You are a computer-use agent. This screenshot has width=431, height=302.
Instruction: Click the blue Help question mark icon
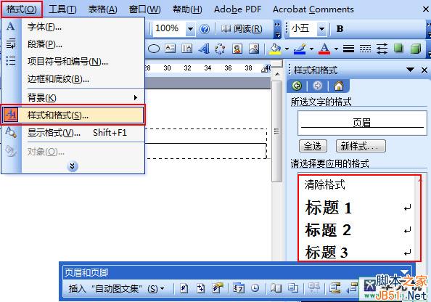[205, 29]
